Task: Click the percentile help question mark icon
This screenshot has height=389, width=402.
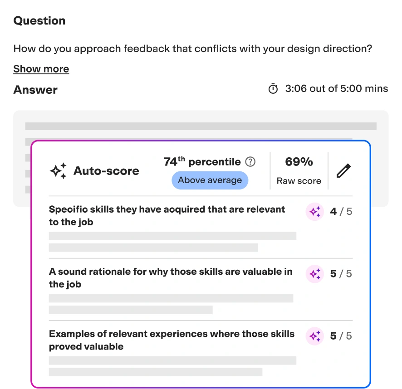Action: (x=250, y=162)
